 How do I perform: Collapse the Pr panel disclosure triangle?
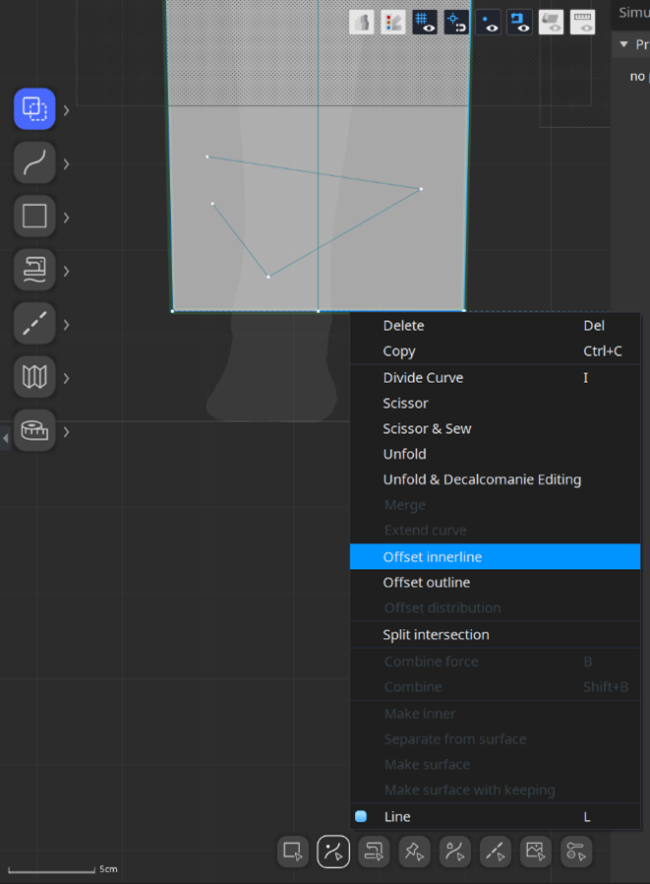click(x=623, y=44)
